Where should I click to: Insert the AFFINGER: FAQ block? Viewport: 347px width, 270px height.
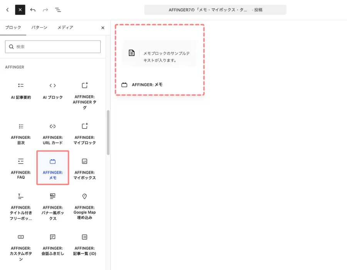21,168
